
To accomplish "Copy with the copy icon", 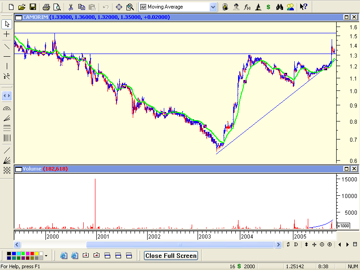I will [x=81, y=7].
